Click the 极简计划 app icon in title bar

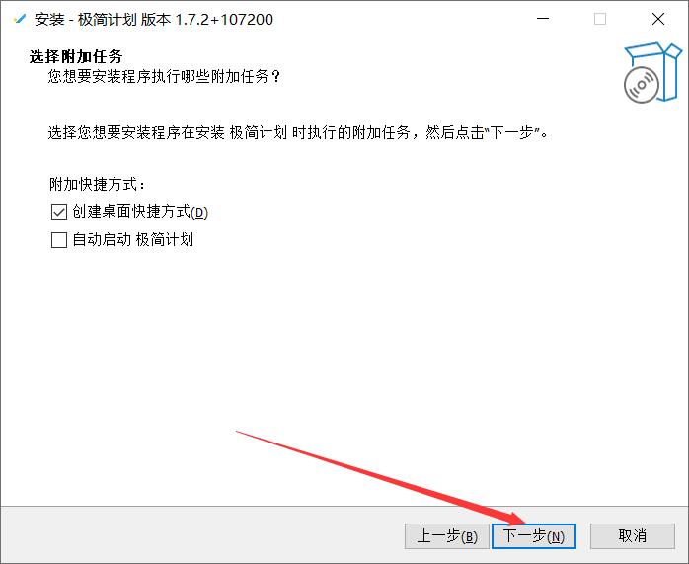[19, 19]
